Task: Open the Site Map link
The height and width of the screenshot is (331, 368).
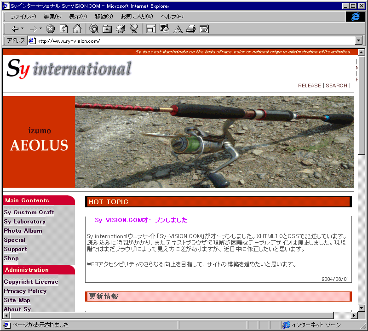Action: [x=17, y=300]
